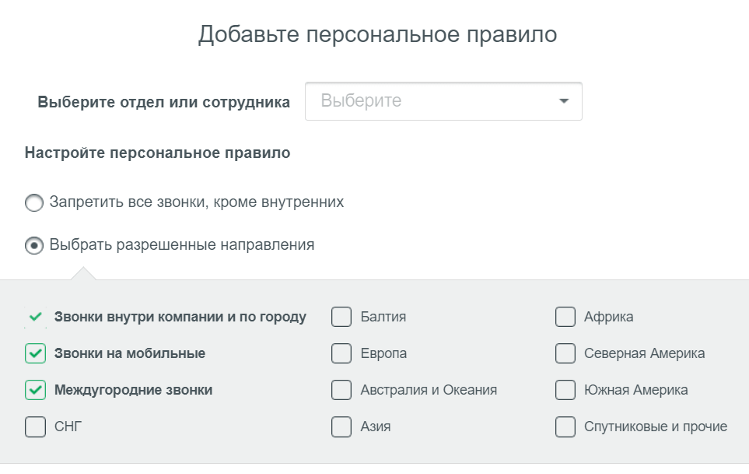Enable the Азия direction
749x474 pixels.
pos(341,426)
